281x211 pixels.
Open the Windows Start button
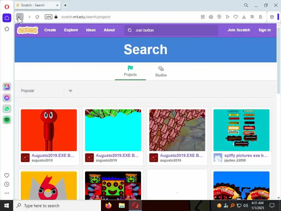[7, 206]
